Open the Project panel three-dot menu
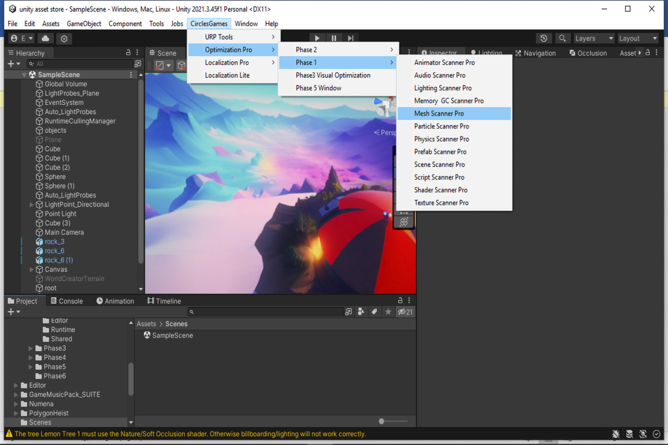Image resolution: width=668 pixels, height=445 pixels. [x=409, y=300]
